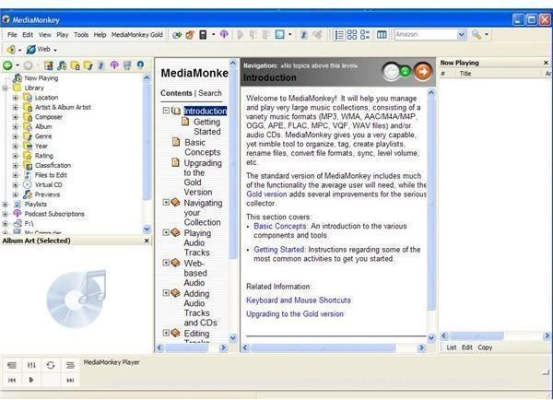Open the Web toolbar dropdown arrow
Viewport: 553px width, 400px height.
click(x=55, y=50)
